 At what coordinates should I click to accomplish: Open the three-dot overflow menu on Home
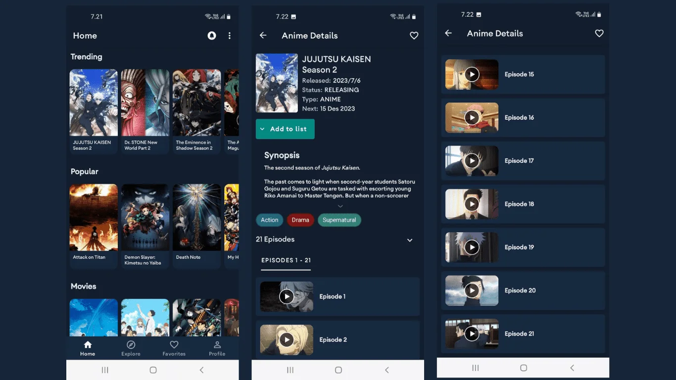[x=229, y=36]
